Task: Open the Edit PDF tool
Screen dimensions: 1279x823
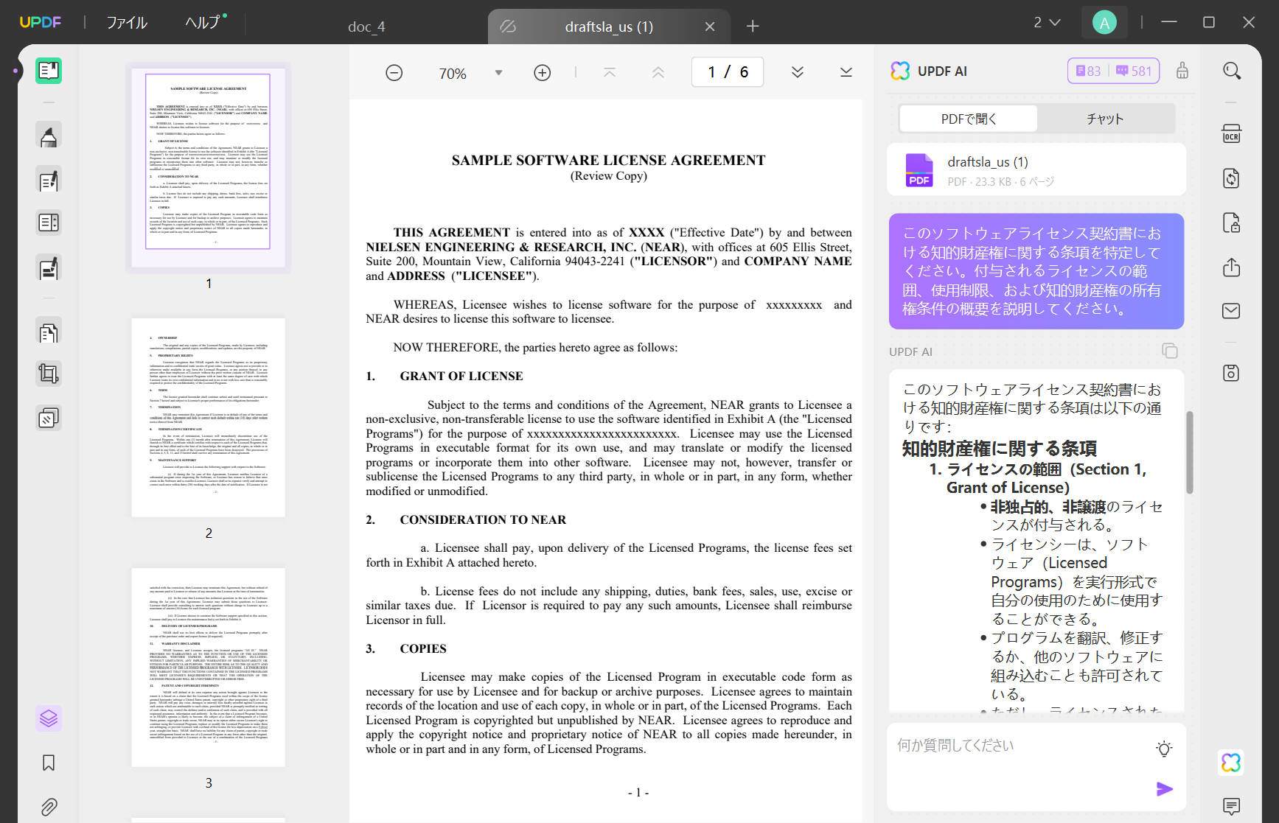Action: coord(49,181)
